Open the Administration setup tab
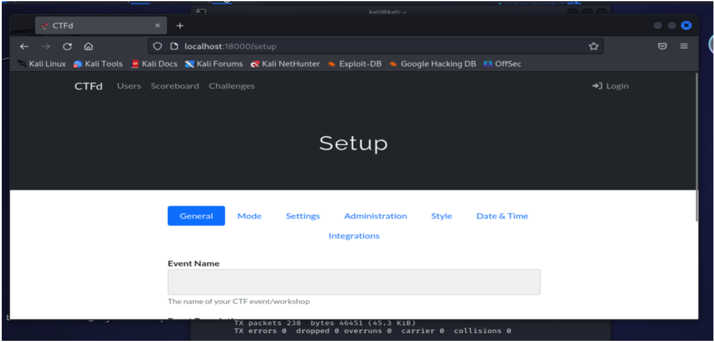Image resolution: width=714 pixels, height=342 pixels. click(x=375, y=216)
